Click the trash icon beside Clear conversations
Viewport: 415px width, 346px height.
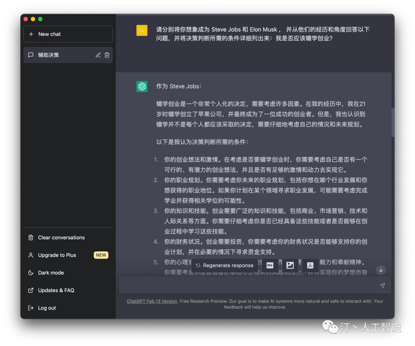[x=31, y=238]
